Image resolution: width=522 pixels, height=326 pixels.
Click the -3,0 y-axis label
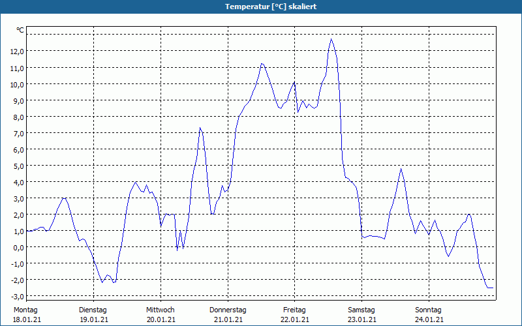click(x=17, y=296)
